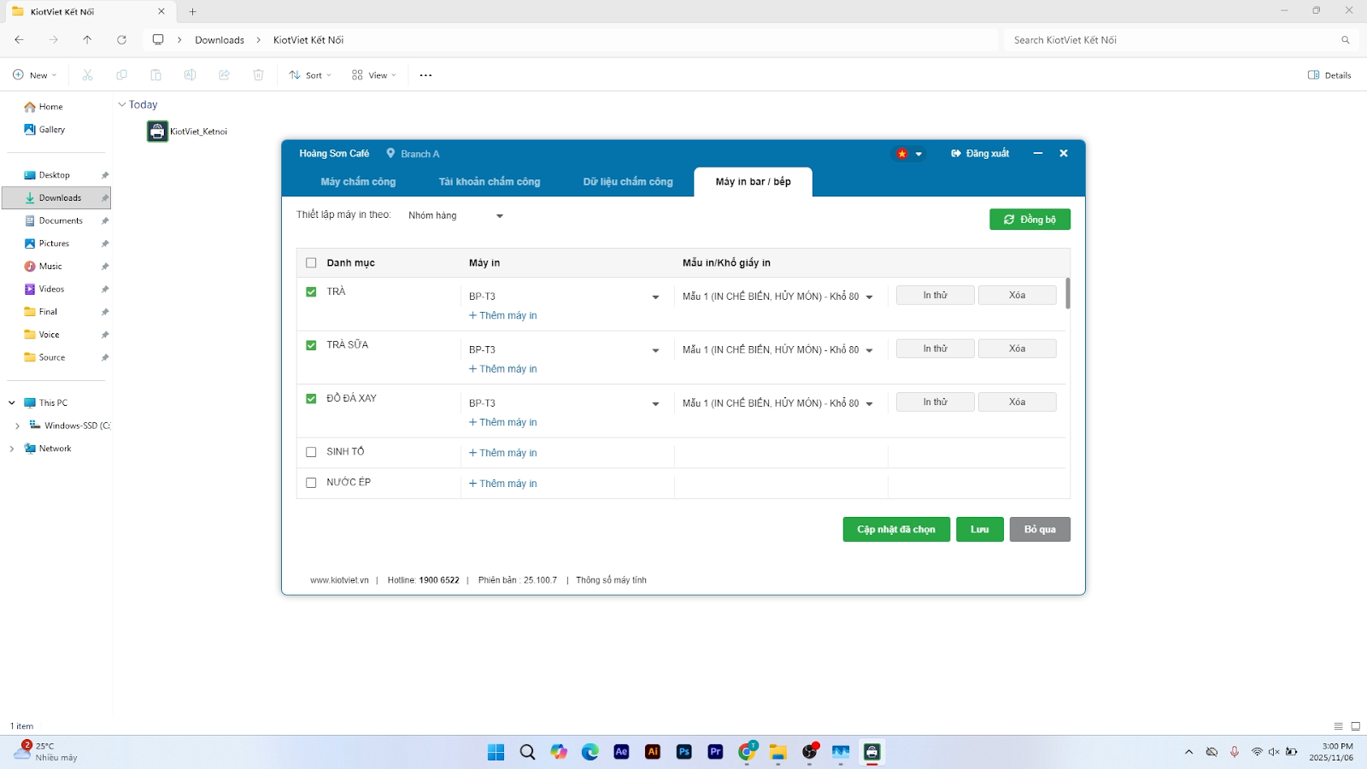Image resolution: width=1367 pixels, height=769 pixels.
Task: Click the category list vertical scrollbar
Action: pos(1068,293)
